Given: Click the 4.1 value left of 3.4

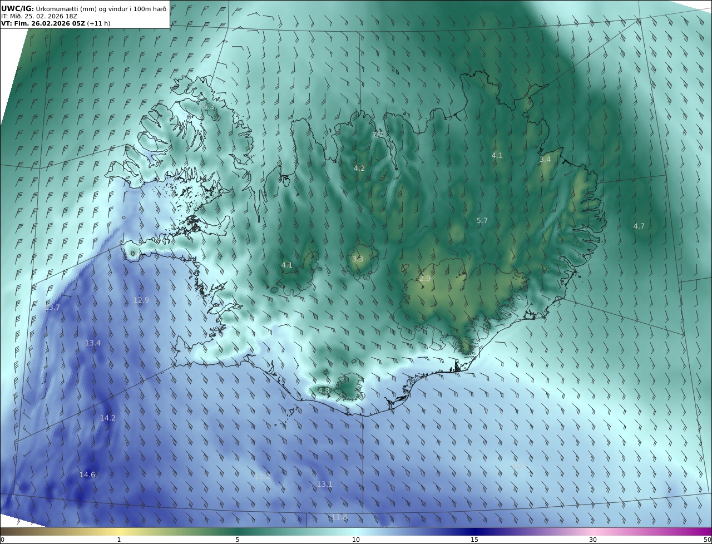Looking at the screenshot, I should (497, 156).
